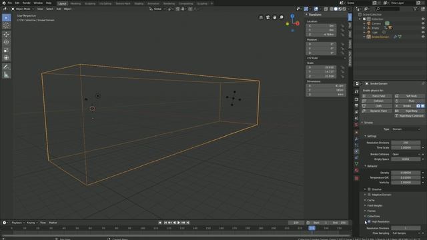Open the Active Tool properties tab
This screenshot has height=240, width=427.
(356, 92)
